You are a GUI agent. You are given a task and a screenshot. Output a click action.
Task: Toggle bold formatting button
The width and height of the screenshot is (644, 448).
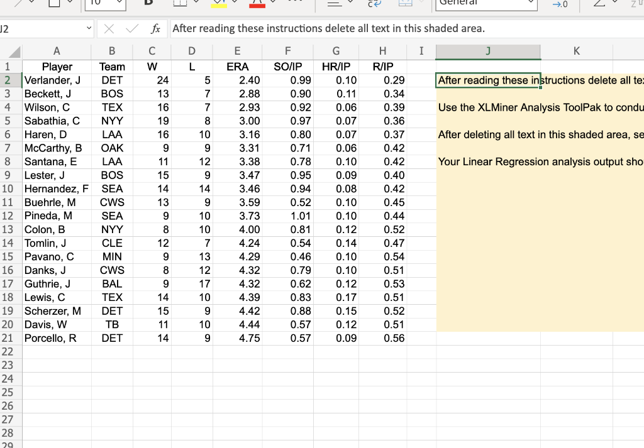[x=148, y=3]
